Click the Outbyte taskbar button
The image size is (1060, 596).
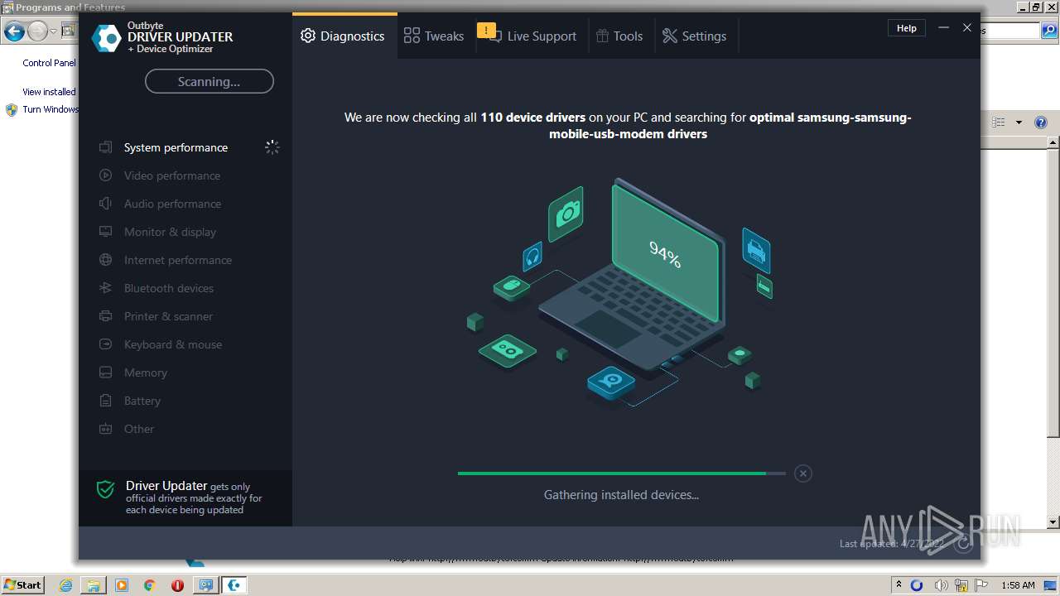point(234,585)
